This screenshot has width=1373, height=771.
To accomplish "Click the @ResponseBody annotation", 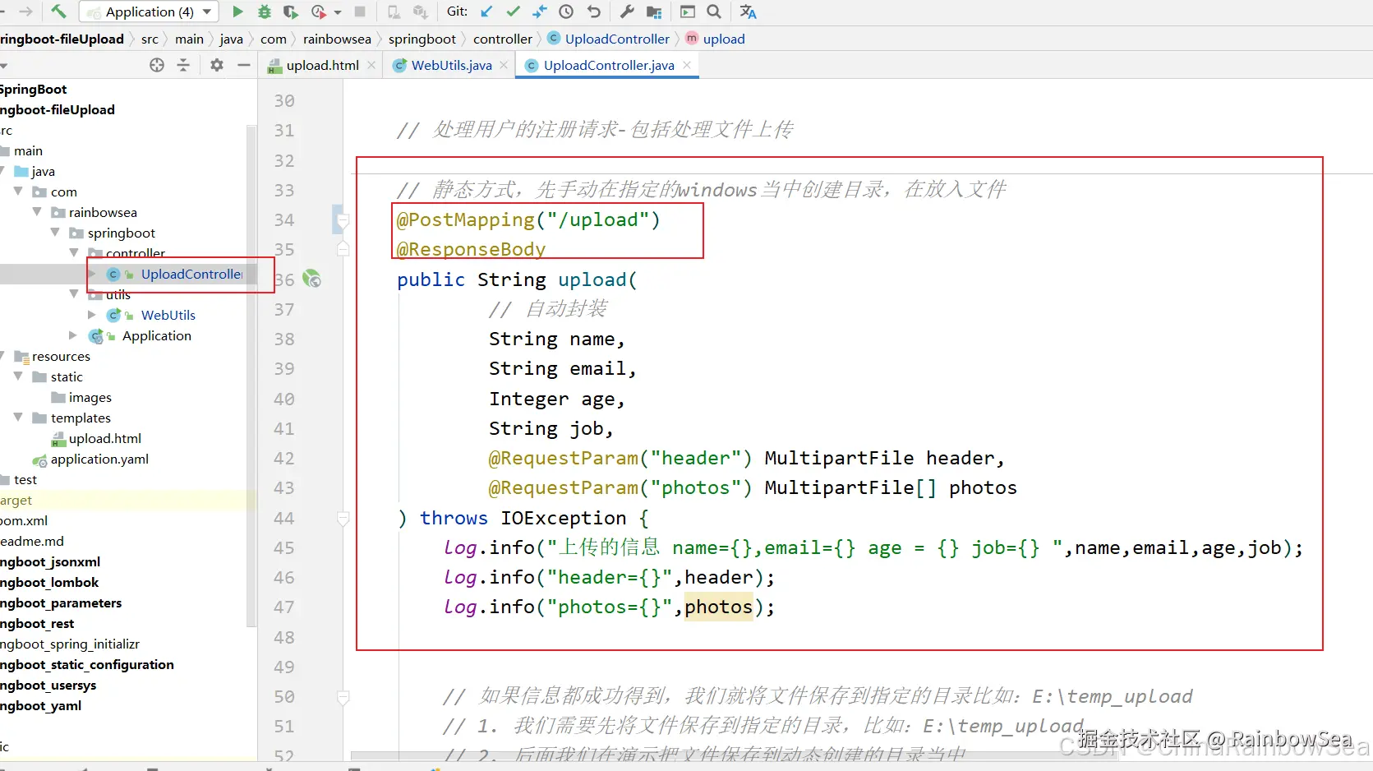I will pyautogui.click(x=471, y=249).
